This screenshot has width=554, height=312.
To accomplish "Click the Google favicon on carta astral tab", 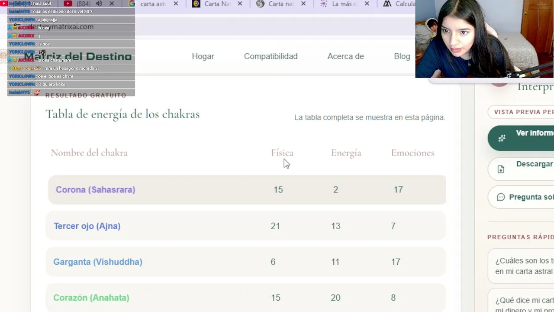I will [132, 4].
